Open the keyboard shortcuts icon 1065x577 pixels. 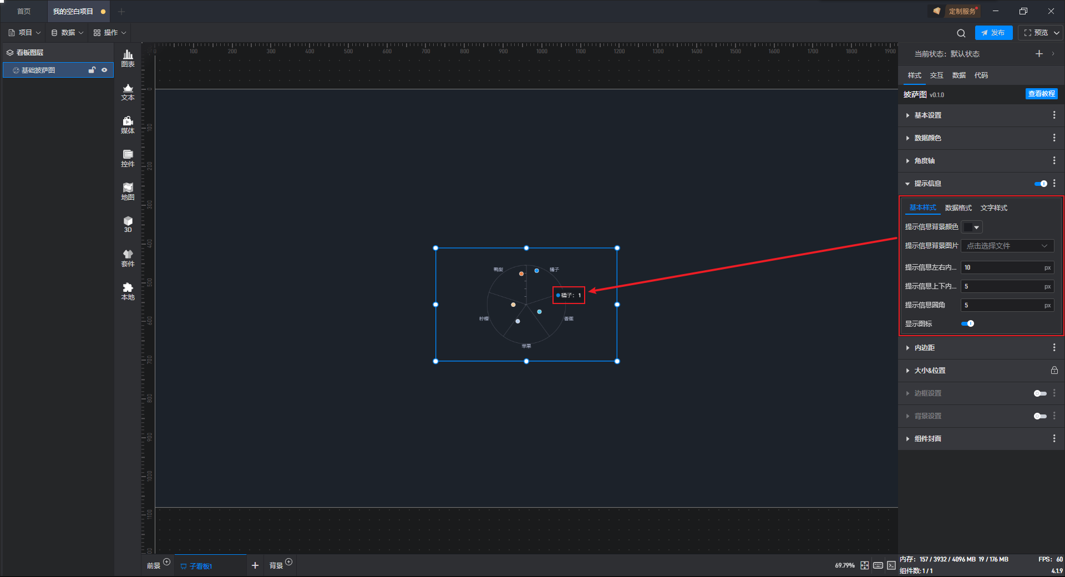pos(878,565)
